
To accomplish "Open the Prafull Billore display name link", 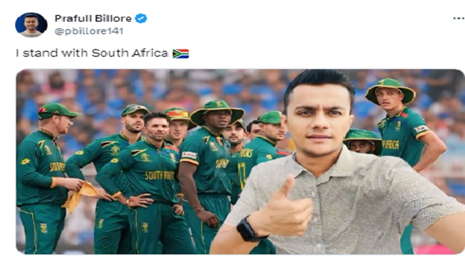I will tap(93, 18).
